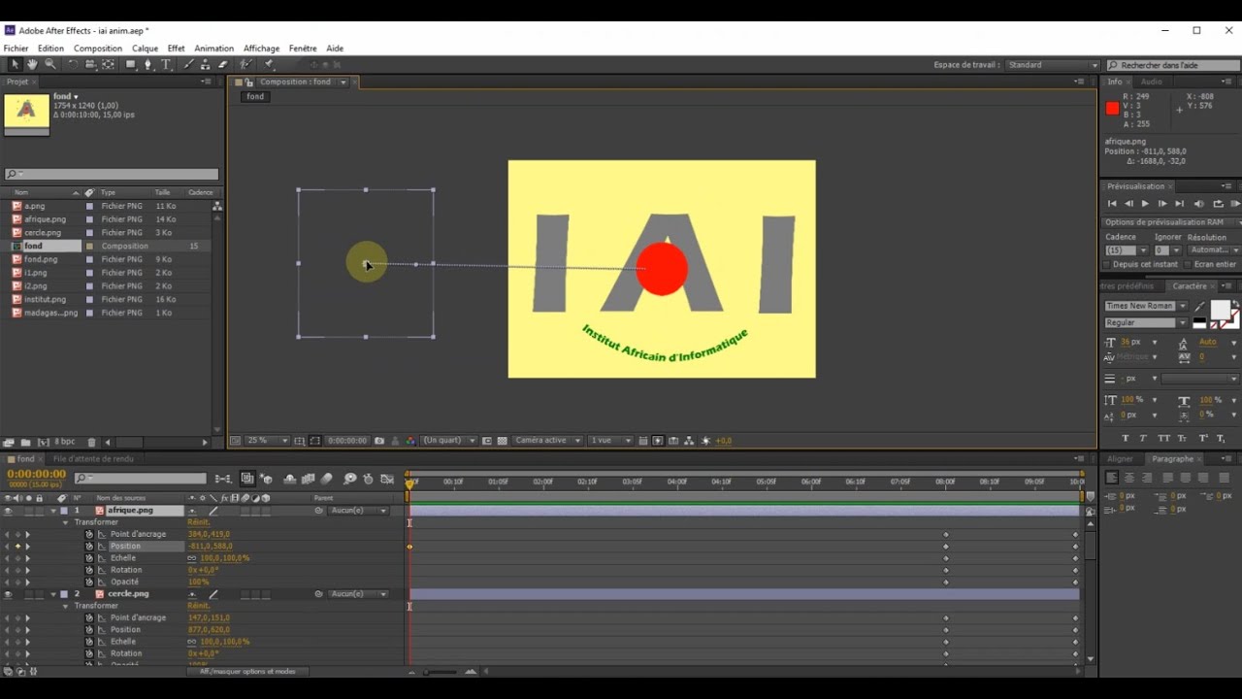Click 'Aff./masquer options et modes' button
Viewport: 1242px width, 699px height.
tap(247, 671)
